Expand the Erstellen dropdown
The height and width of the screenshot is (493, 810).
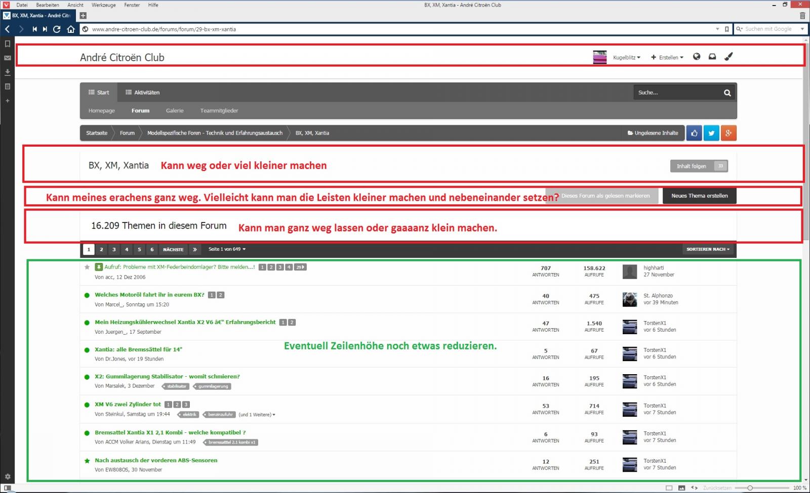(x=667, y=57)
